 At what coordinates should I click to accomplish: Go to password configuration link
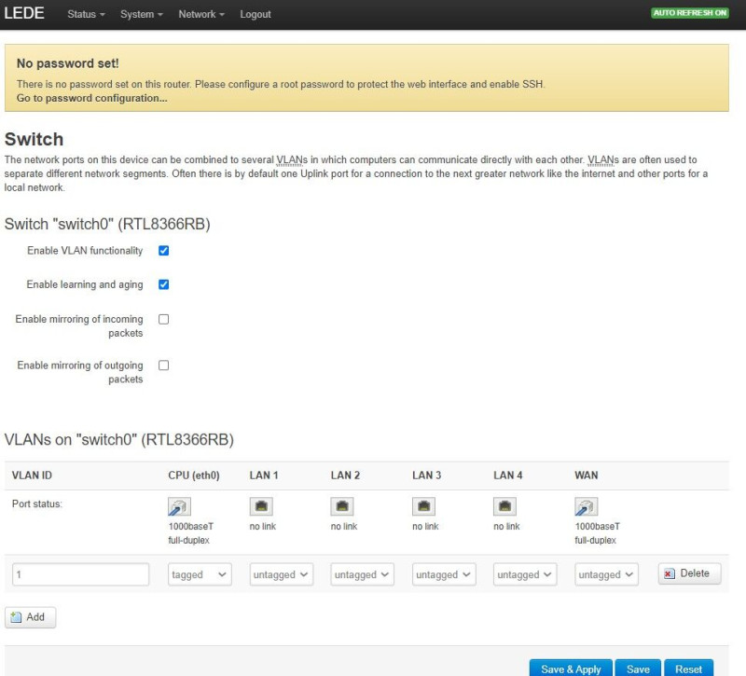coord(91,98)
